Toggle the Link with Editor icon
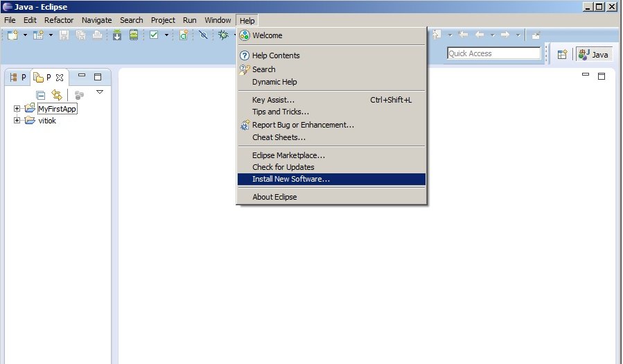 coord(57,96)
